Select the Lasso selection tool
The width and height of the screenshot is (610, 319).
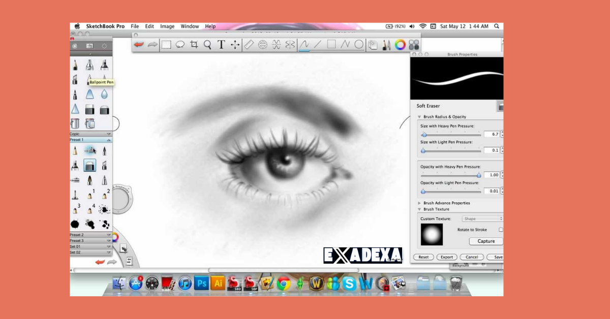(179, 45)
